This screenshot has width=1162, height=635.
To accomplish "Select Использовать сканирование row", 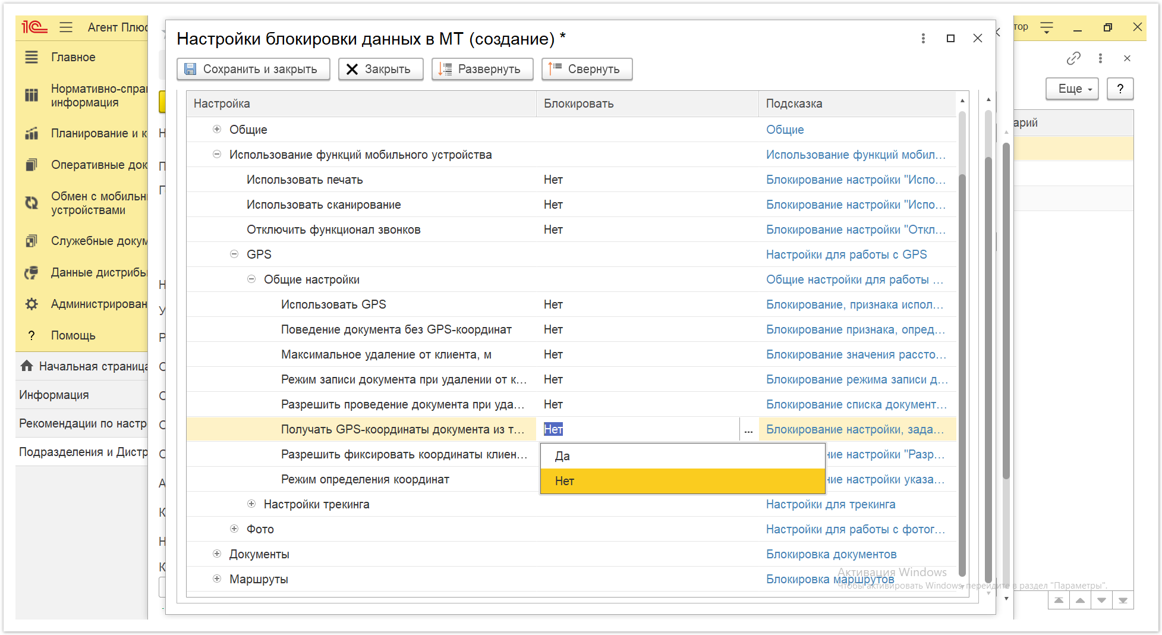I will 571,205.
